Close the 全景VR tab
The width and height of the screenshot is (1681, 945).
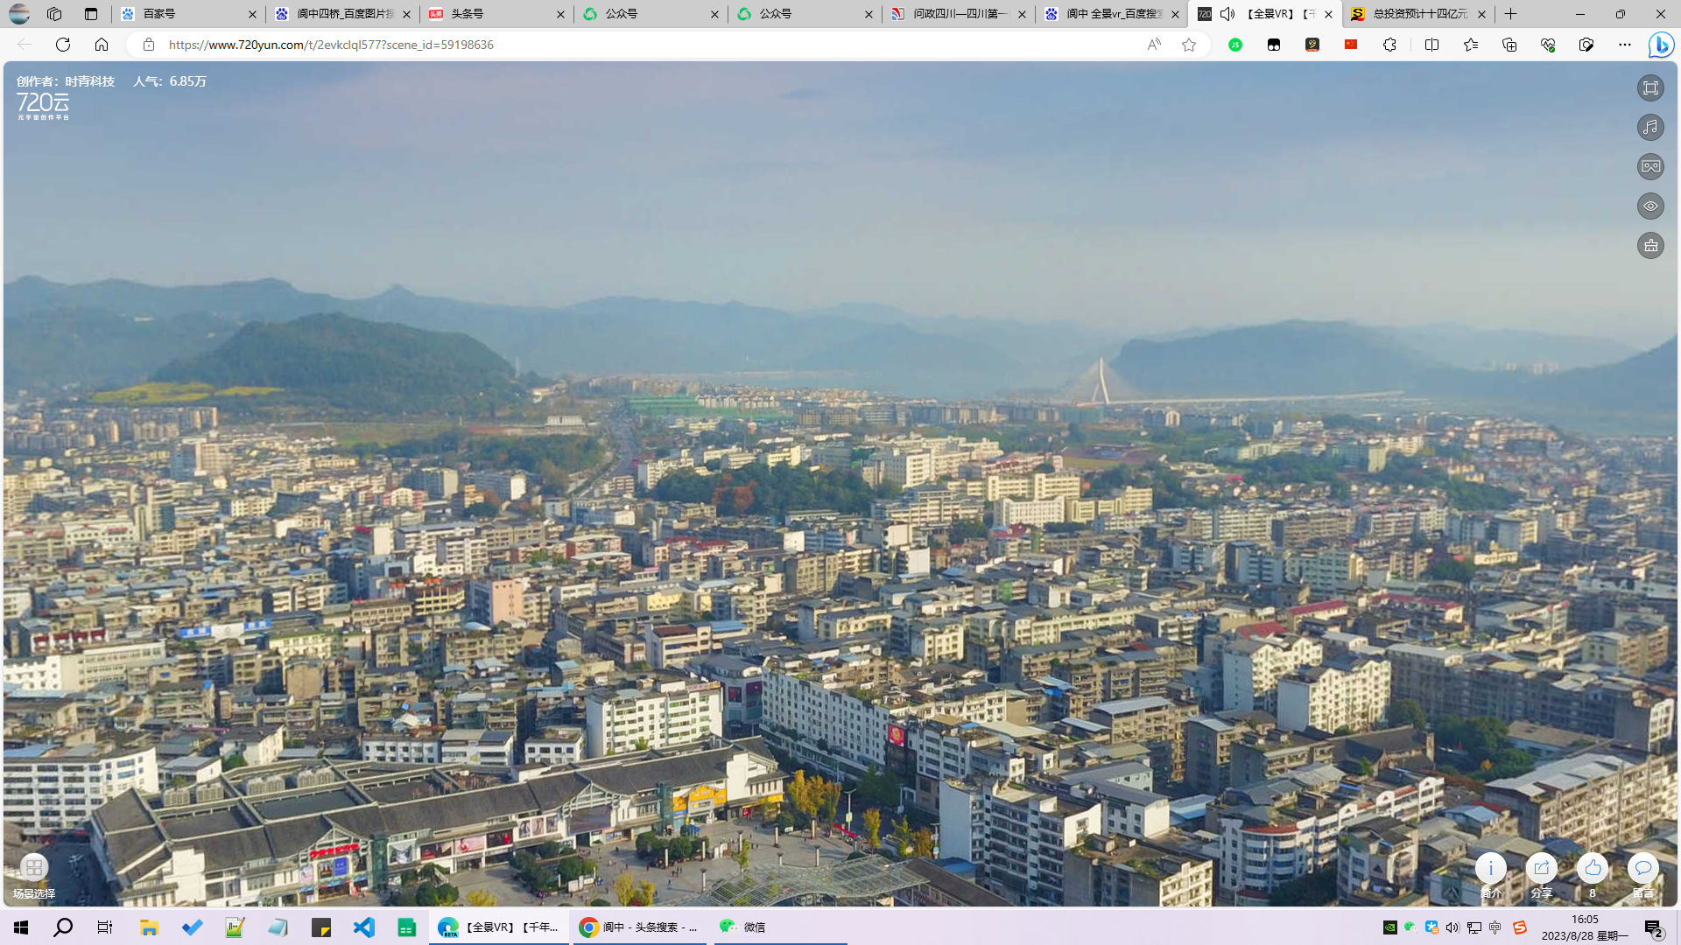point(1328,14)
